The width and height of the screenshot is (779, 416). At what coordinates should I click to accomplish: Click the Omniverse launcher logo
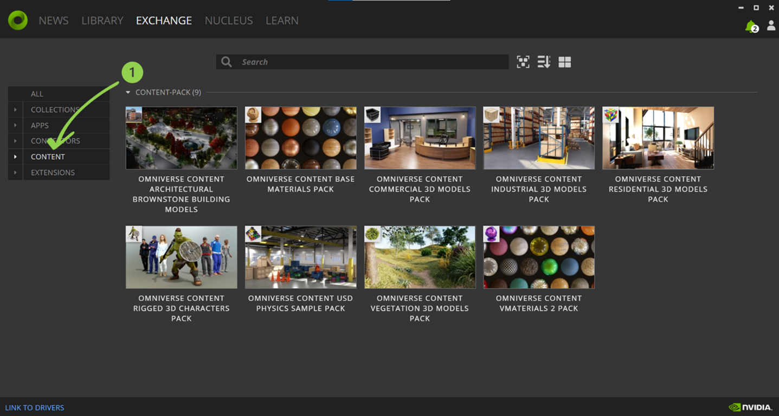18,21
